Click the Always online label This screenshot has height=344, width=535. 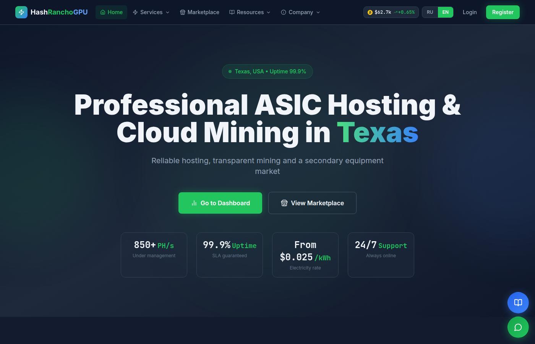[381, 256]
